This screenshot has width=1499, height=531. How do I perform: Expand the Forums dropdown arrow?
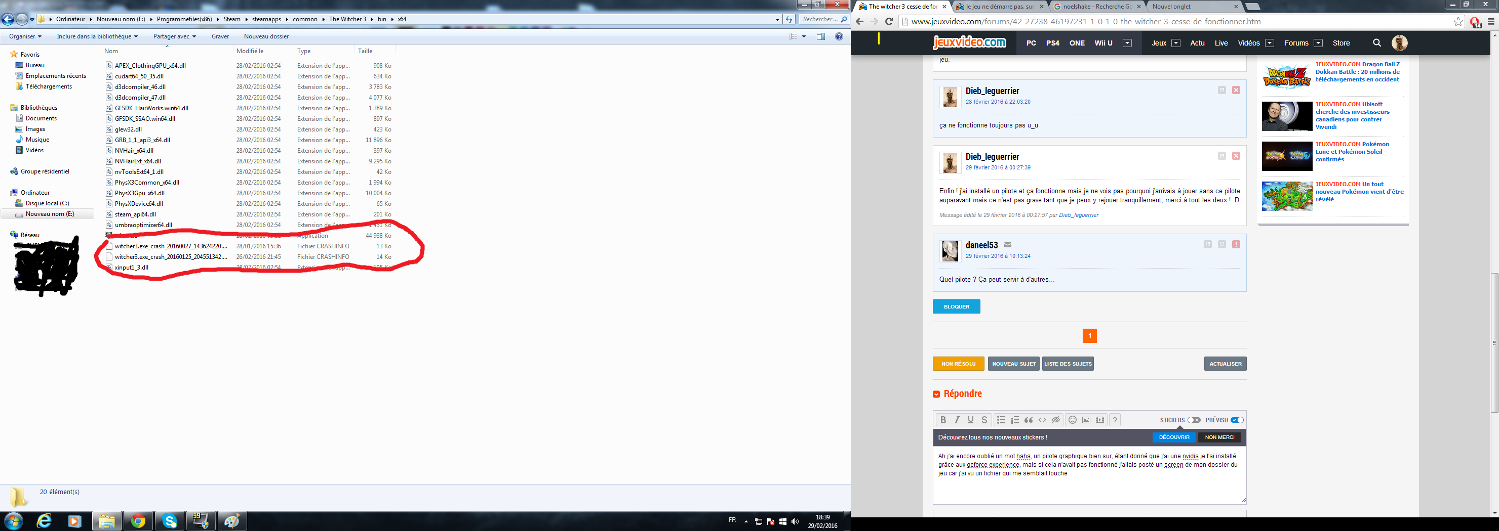1319,43
